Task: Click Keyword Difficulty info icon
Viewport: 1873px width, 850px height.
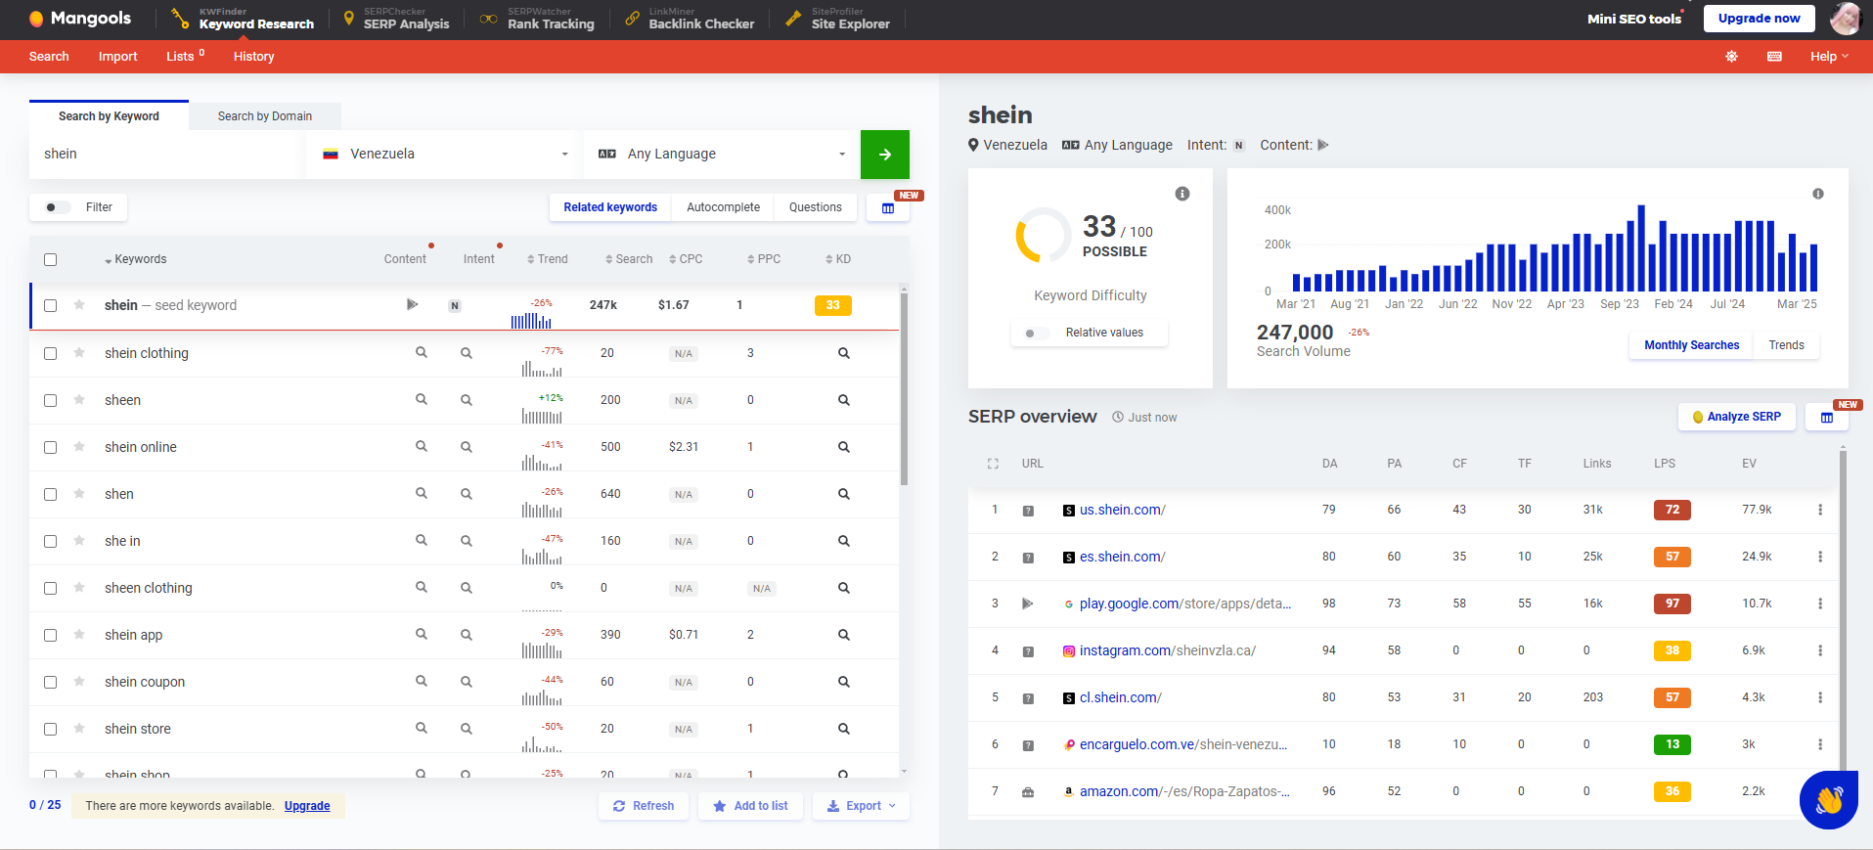Action: click(x=1182, y=194)
